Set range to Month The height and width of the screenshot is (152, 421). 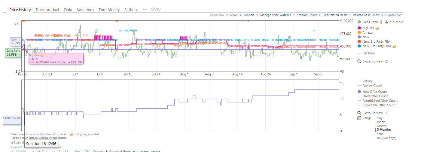pyautogui.click(x=382, y=126)
